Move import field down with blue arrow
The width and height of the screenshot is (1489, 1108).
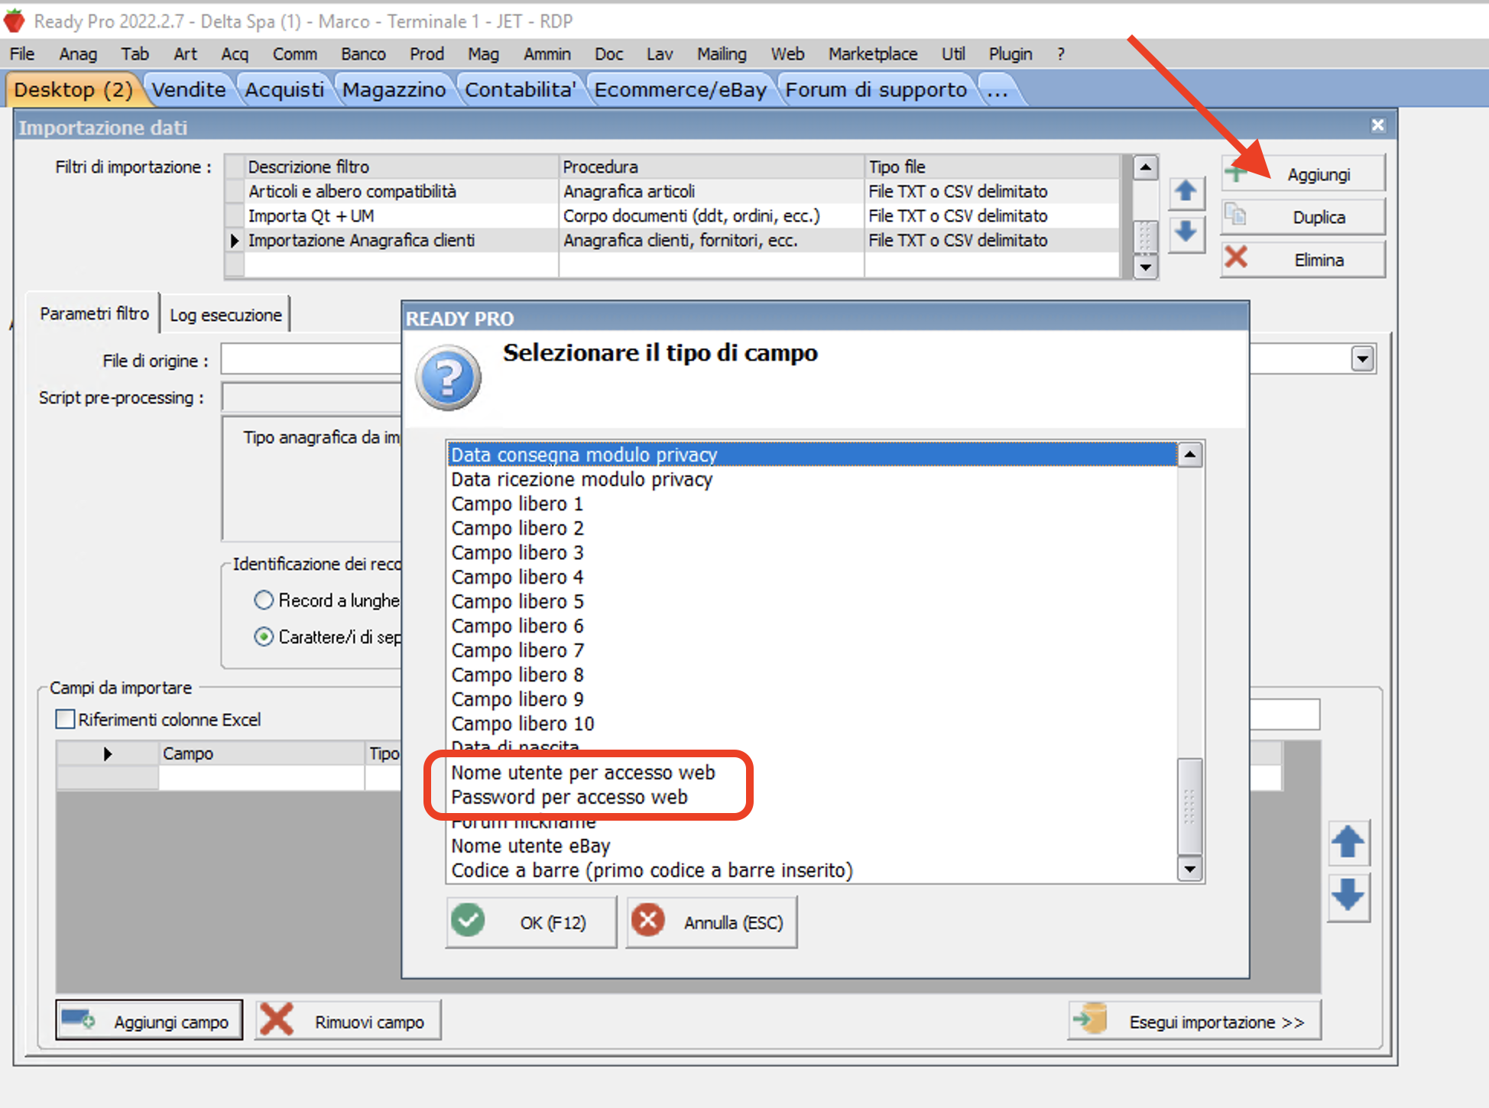click(x=1348, y=896)
